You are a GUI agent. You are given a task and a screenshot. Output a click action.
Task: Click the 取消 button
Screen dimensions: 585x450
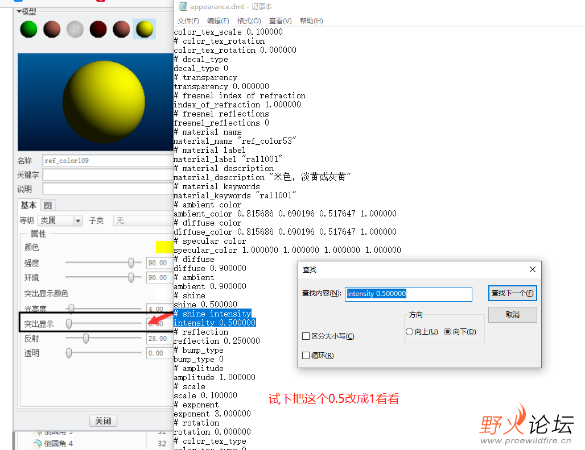pyautogui.click(x=513, y=314)
